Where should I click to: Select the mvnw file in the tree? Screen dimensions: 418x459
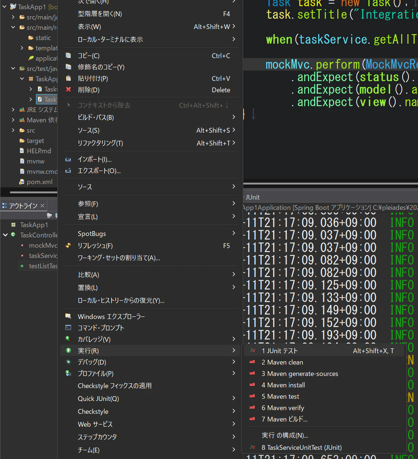click(x=36, y=161)
